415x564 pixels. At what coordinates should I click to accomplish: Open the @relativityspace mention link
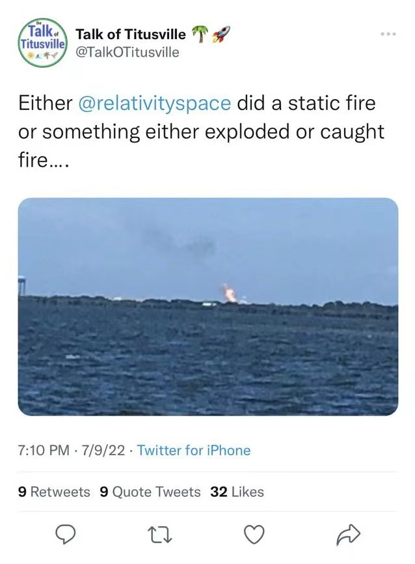point(154,103)
